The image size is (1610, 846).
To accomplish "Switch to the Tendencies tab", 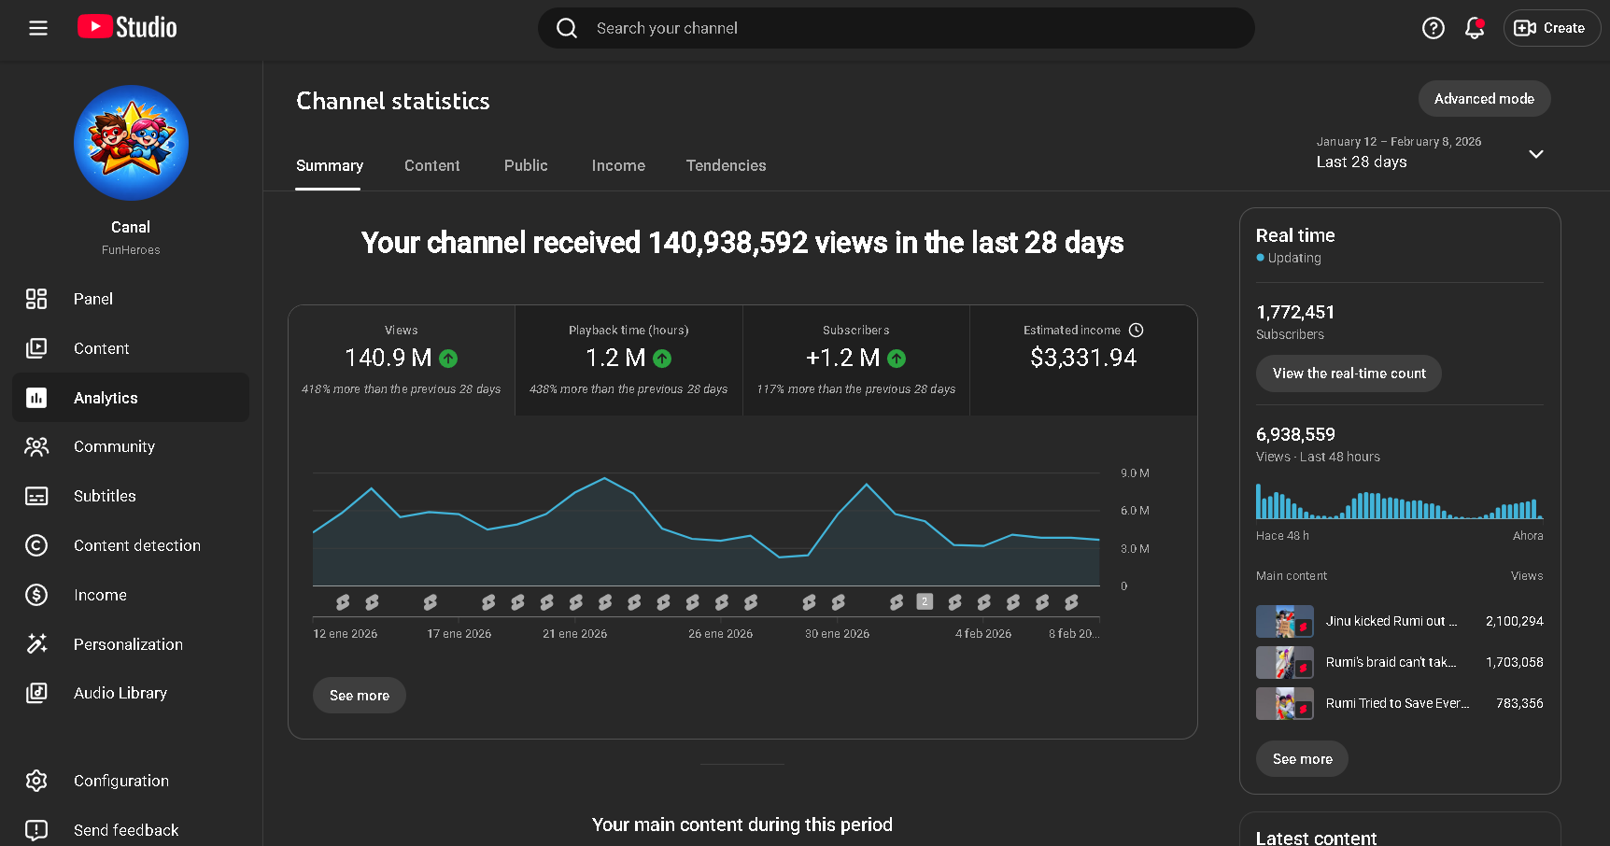I will pyautogui.click(x=726, y=165).
